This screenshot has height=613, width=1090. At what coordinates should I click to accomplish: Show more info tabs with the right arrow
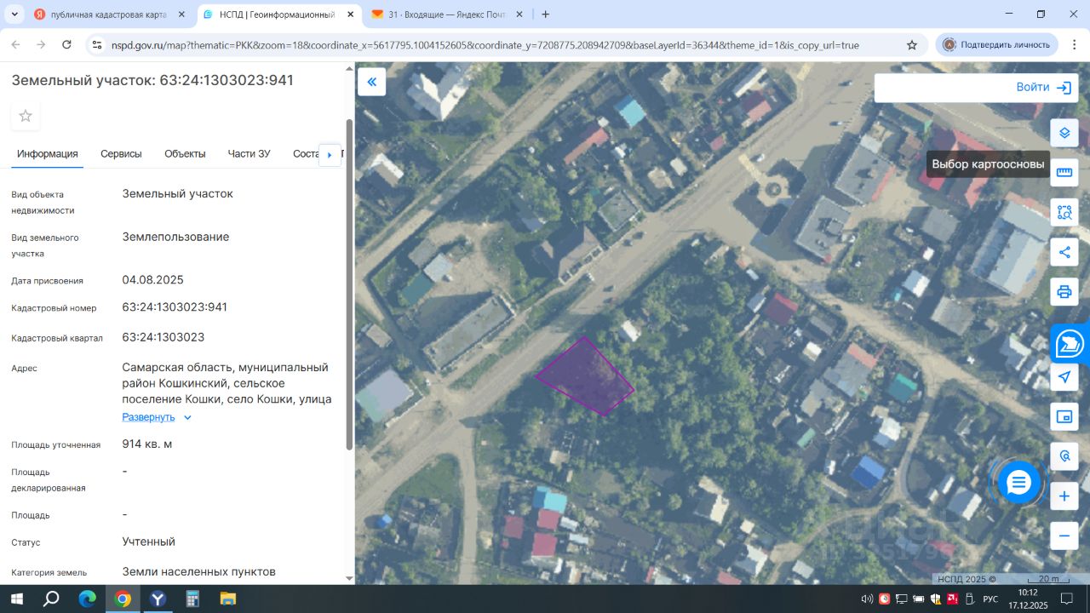[330, 155]
